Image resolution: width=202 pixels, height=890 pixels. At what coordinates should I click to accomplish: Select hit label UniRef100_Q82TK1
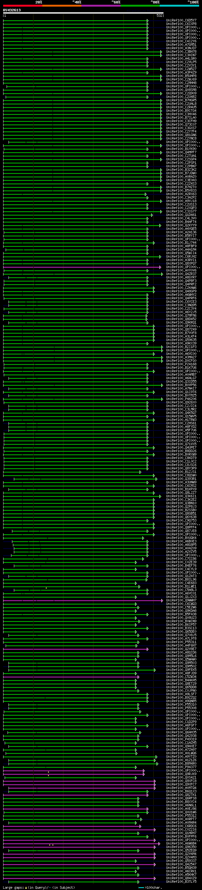(x=181, y=795)
